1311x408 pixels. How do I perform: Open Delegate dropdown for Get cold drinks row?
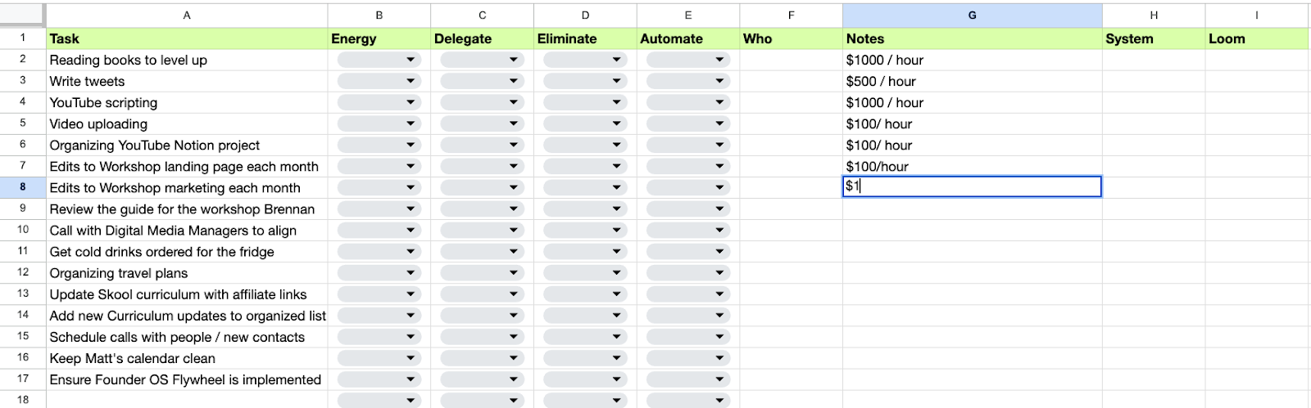(482, 252)
